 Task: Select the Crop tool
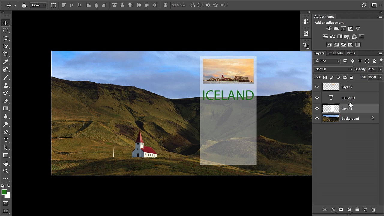click(6, 54)
